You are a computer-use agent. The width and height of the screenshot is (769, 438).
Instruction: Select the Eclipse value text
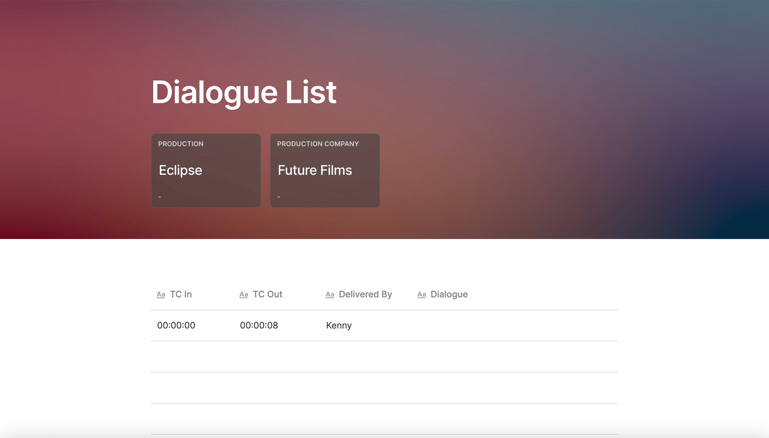click(180, 170)
